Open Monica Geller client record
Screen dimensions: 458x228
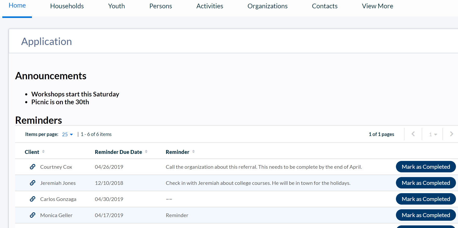pyautogui.click(x=56, y=215)
